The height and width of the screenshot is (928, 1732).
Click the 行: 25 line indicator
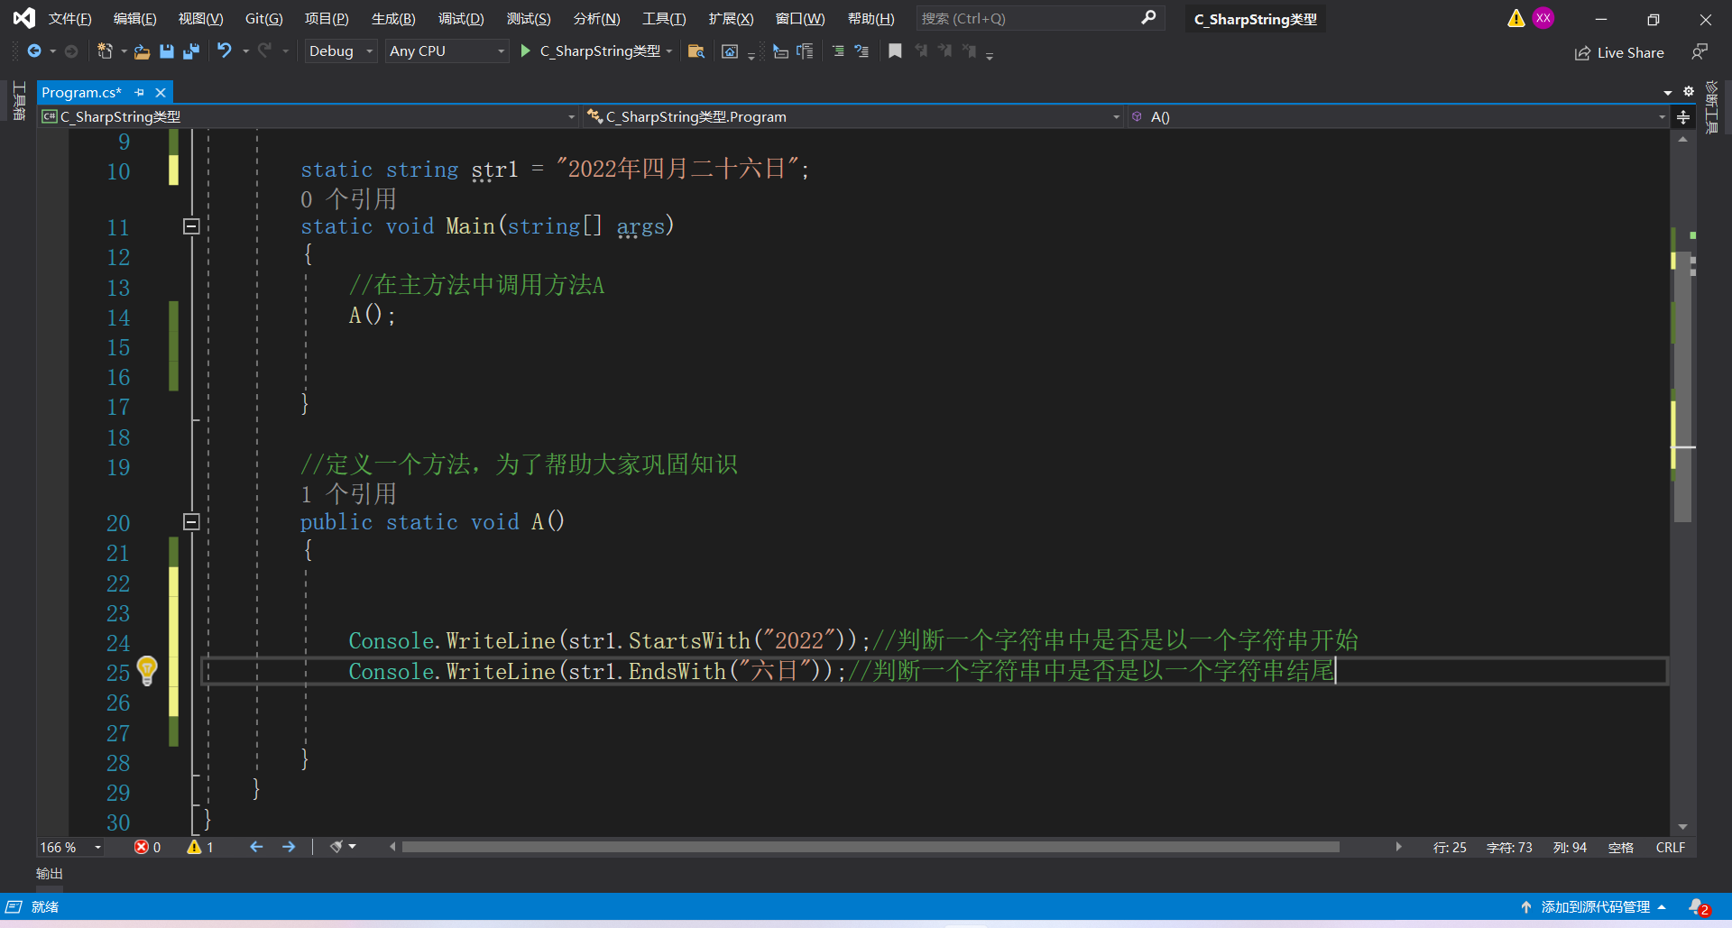point(1450,848)
